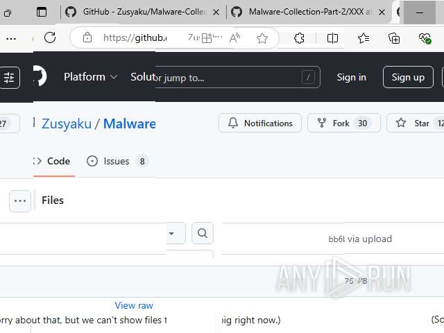
Task: Open Zusyaku user profile link
Action: pyautogui.click(x=67, y=123)
